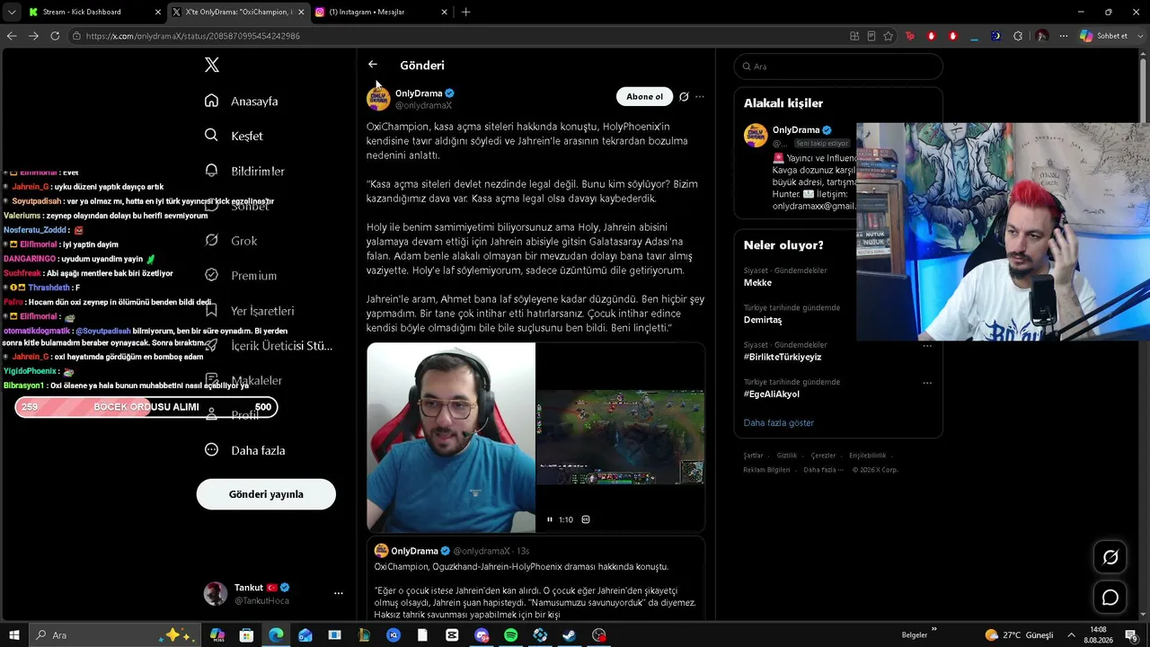Subscribe with the Abone ol button
1150x647 pixels.
[x=644, y=96]
